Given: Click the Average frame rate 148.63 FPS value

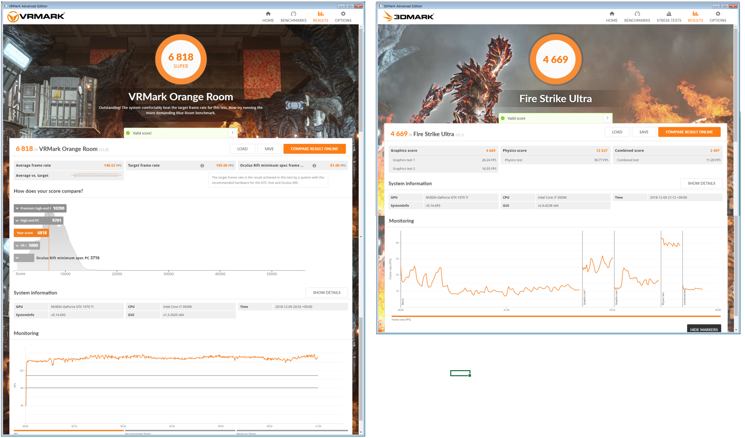Looking at the screenshot, I should [x=112, y=166].
